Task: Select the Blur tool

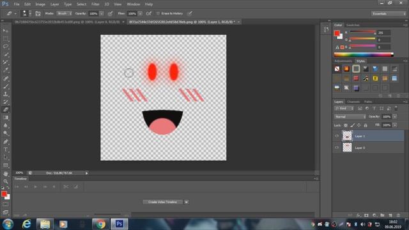Action: [6, 125]
